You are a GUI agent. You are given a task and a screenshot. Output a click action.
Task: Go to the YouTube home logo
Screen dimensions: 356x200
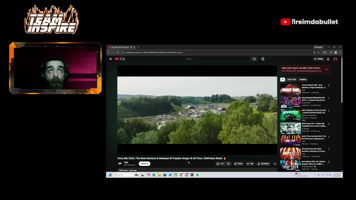pos(120,59)
